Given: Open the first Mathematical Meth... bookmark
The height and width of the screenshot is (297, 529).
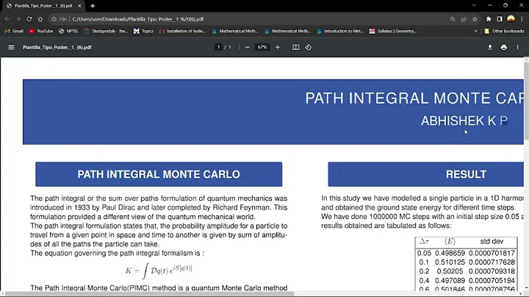Looking at the screenshot, I should tap(235, 31).
